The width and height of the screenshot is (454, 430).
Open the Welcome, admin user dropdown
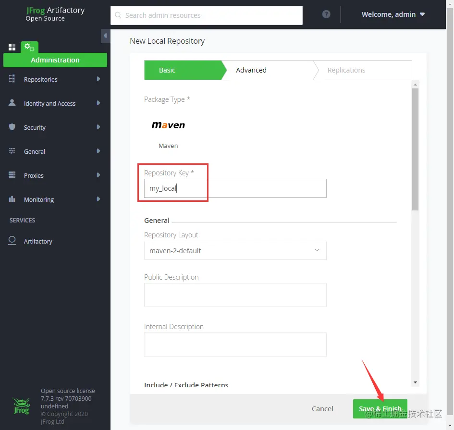point(393,14)
